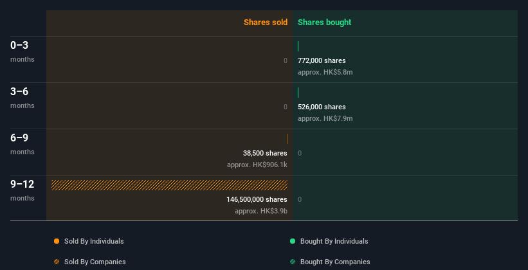
Task: Click the green Bought By Individuals legend dot
Action: [293, 241]
